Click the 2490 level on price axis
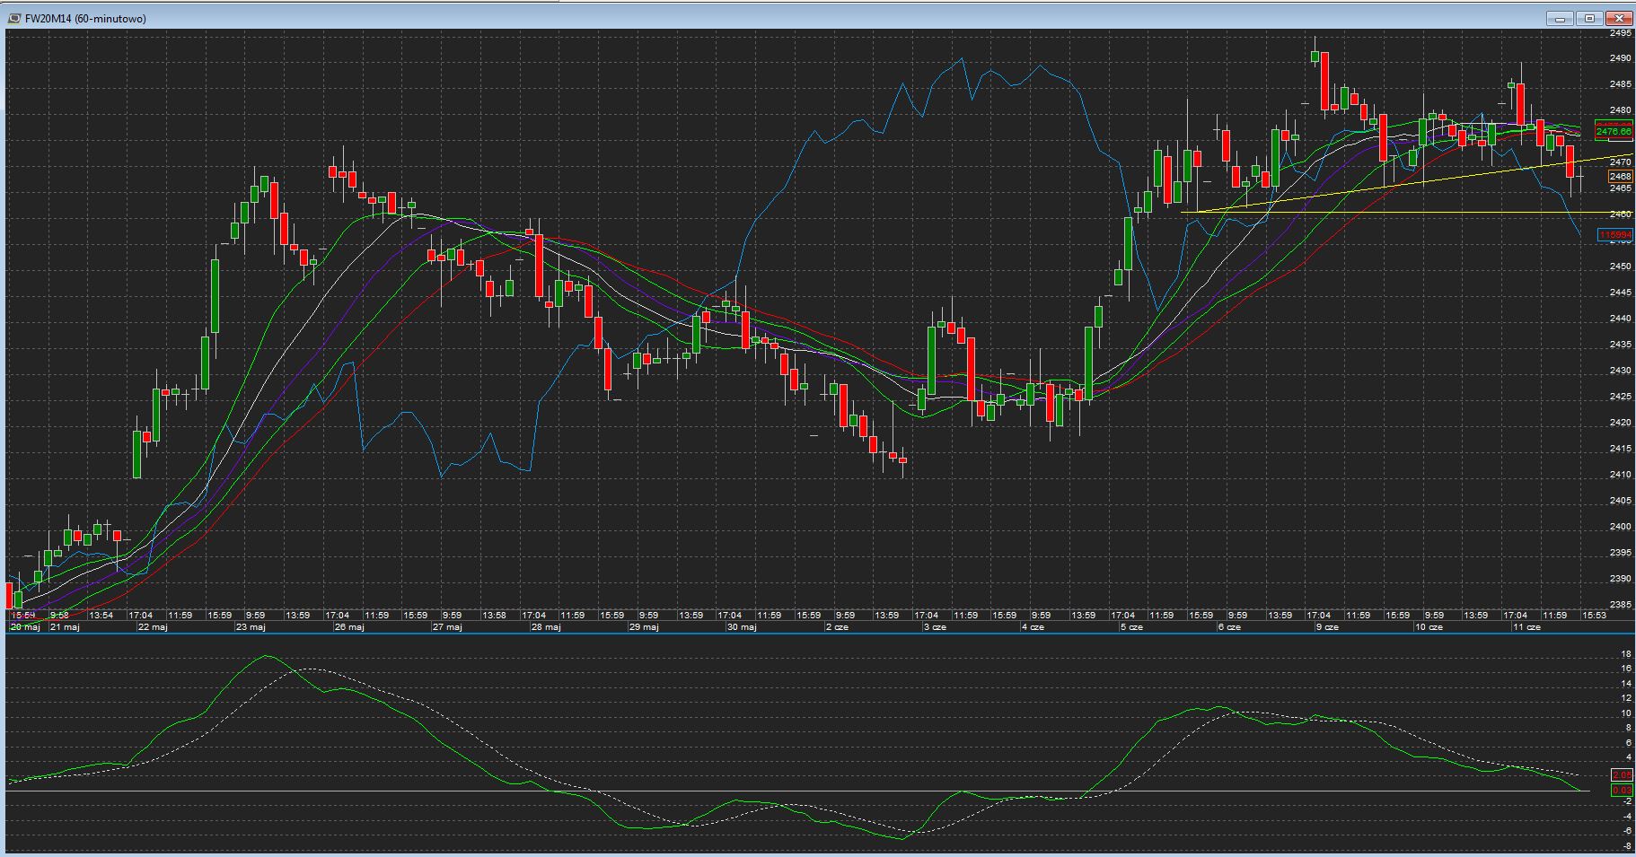Screen dimensions: 1636x857 (x=1620, y=58)
